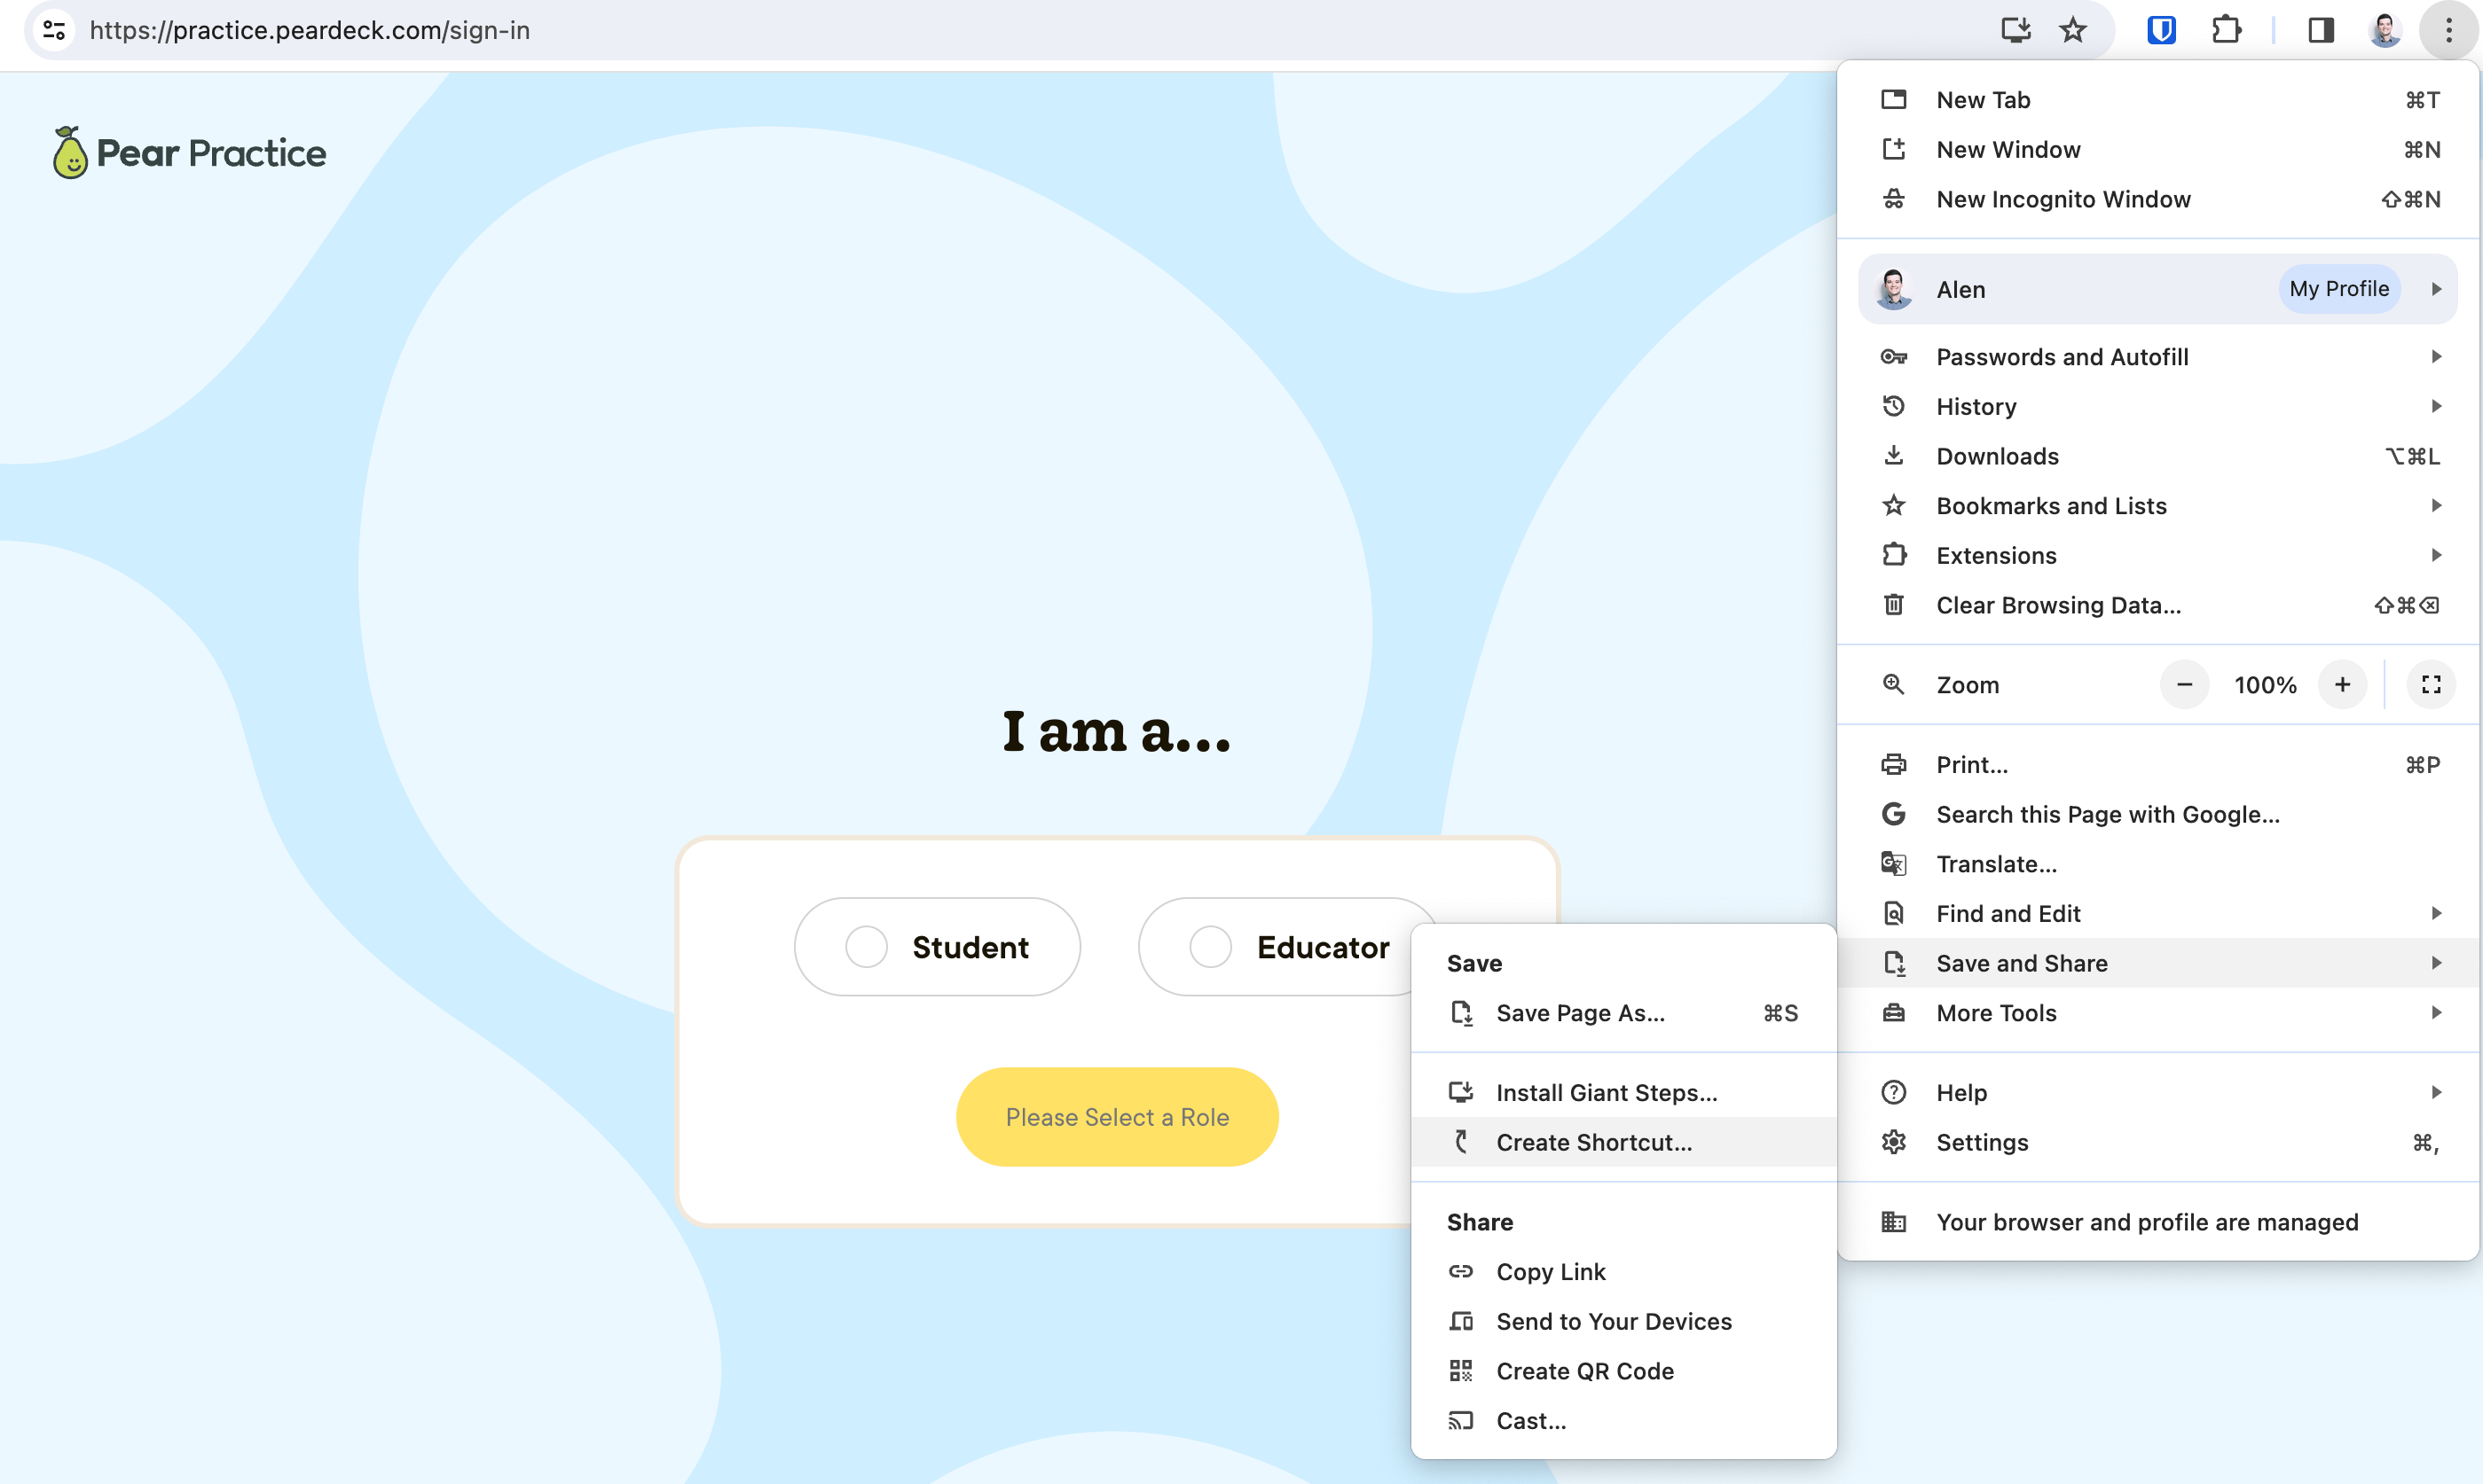Viewport: 2483px width, 1484px height.
Task: Select the Student radio button
Action: (867, 946)
